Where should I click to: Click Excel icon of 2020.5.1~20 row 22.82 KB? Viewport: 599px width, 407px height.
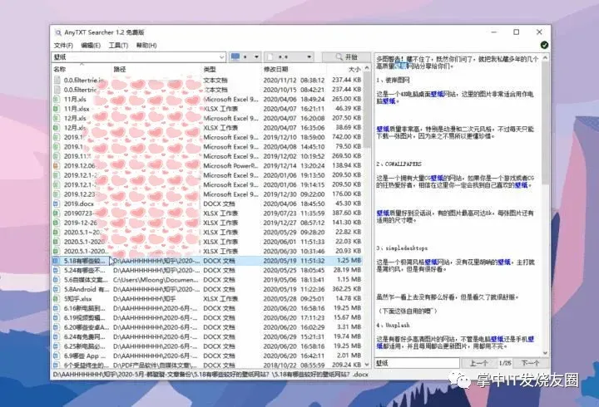57,233
